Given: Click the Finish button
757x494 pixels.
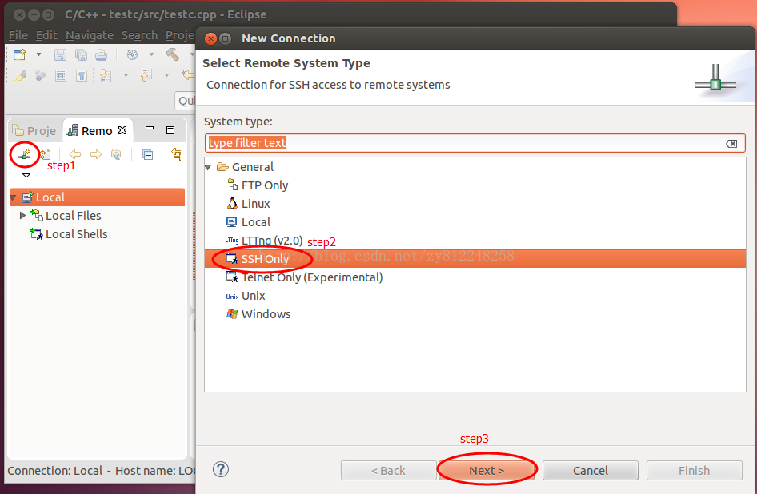Looking at the screenshot, I should click(695, 470).
